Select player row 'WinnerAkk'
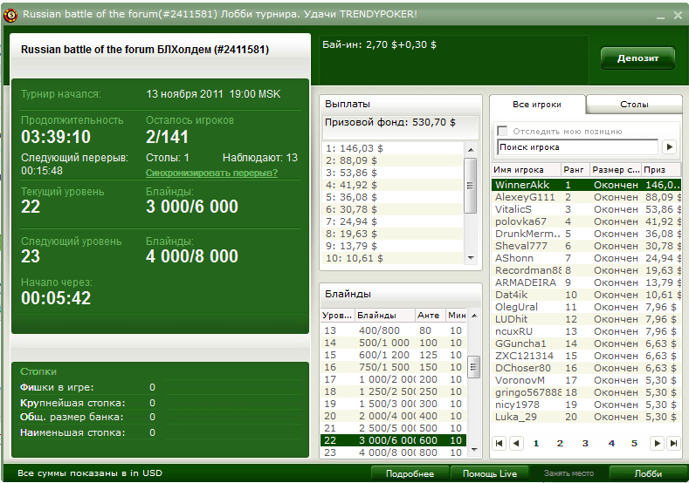 tap(586, 185)
